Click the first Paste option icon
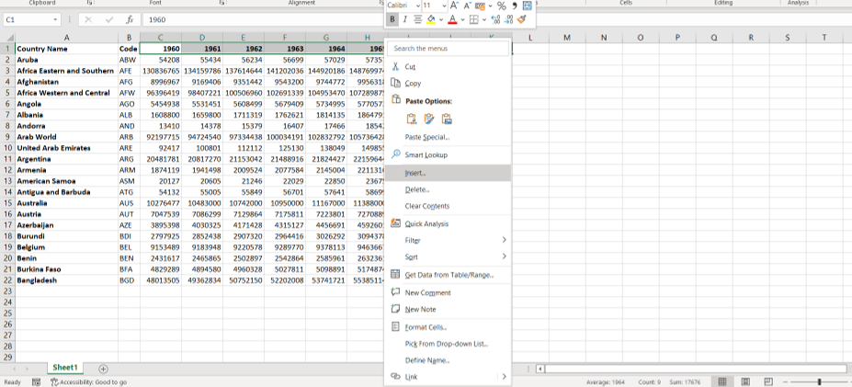852x387 pixels. click(x=412, y=119)
